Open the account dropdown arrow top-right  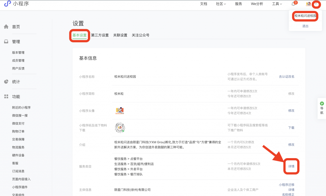(316, 4)
